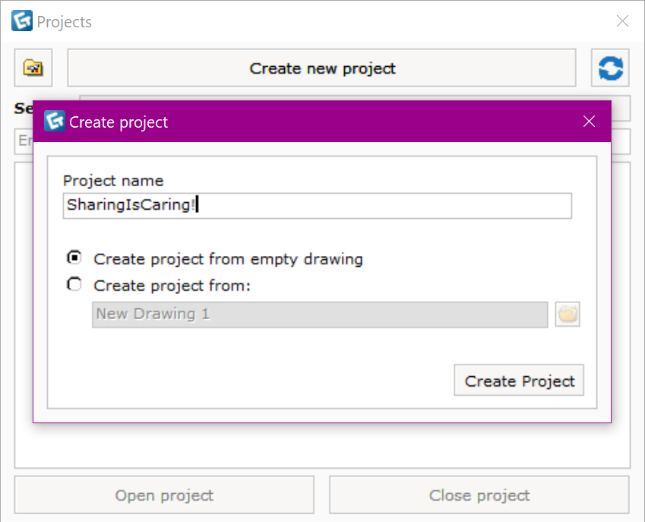Select the Create project from: radio option

coord(74,284)
